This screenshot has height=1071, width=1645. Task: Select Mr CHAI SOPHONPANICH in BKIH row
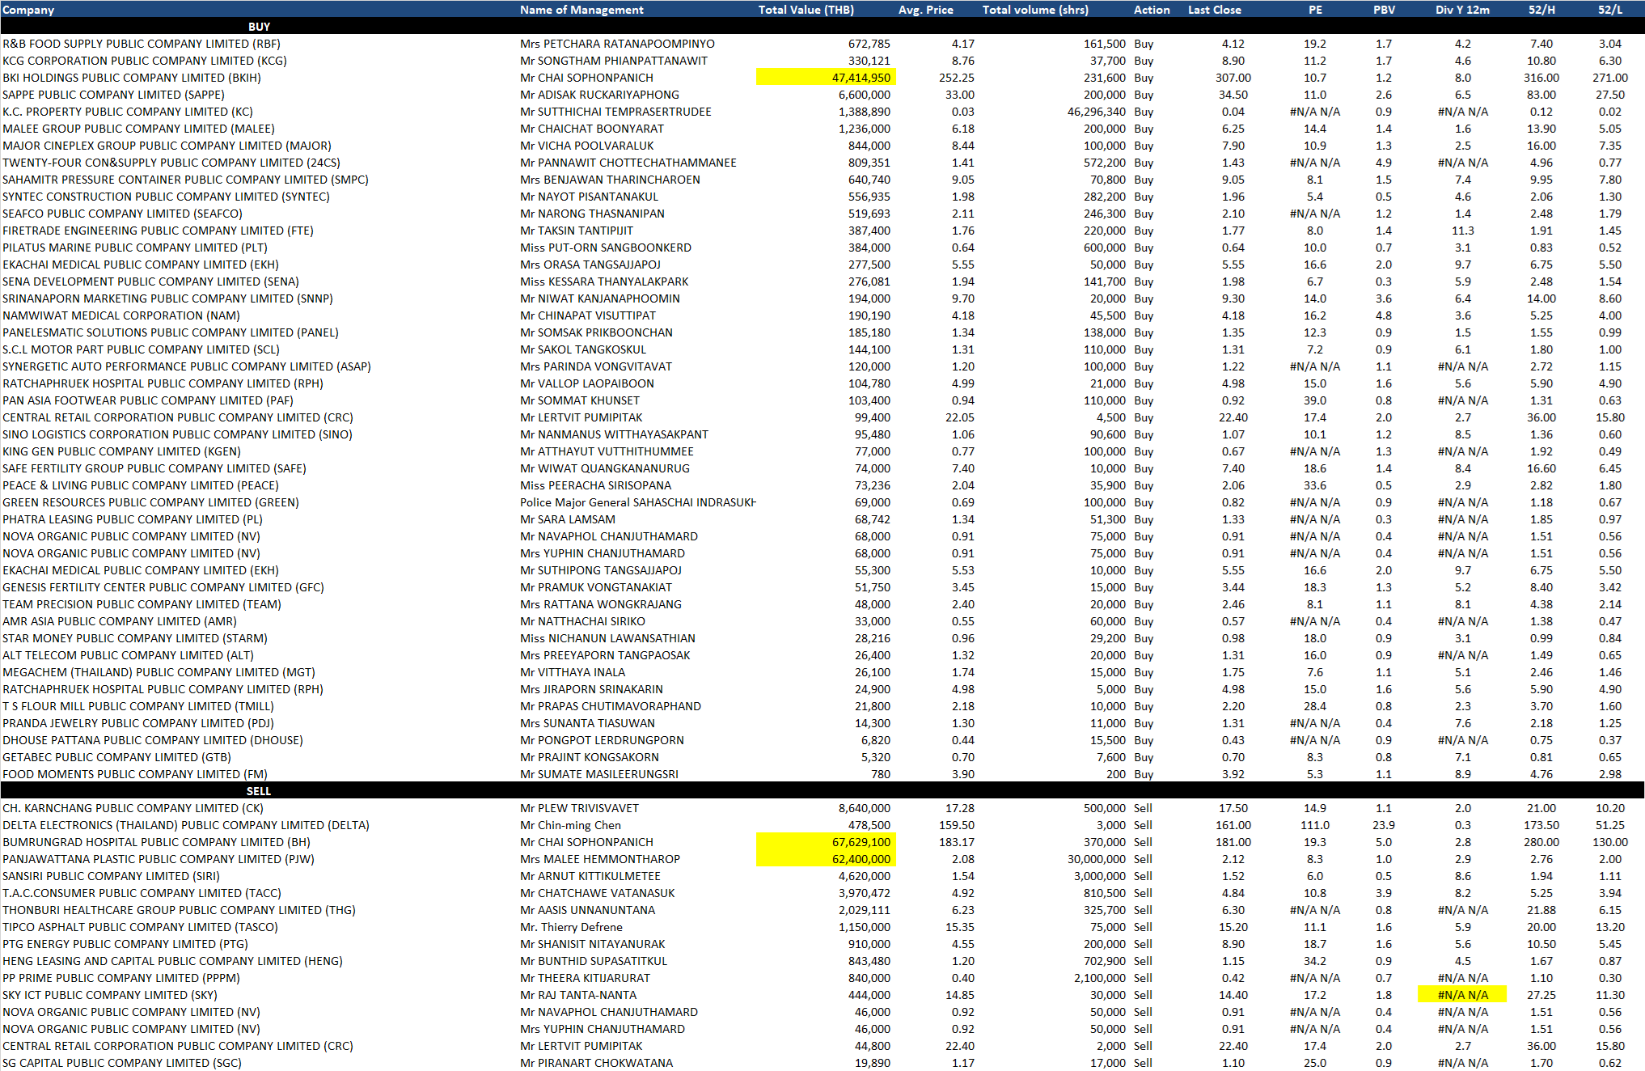point(586,78)
